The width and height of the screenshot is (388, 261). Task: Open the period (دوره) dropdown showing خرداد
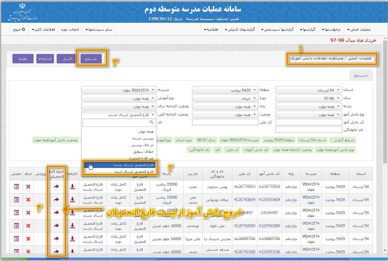tap(225, 99)
